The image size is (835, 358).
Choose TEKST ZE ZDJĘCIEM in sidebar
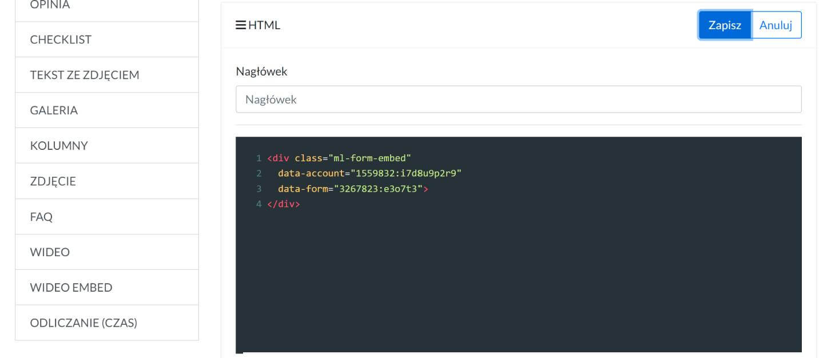click(x=106, y=75)
